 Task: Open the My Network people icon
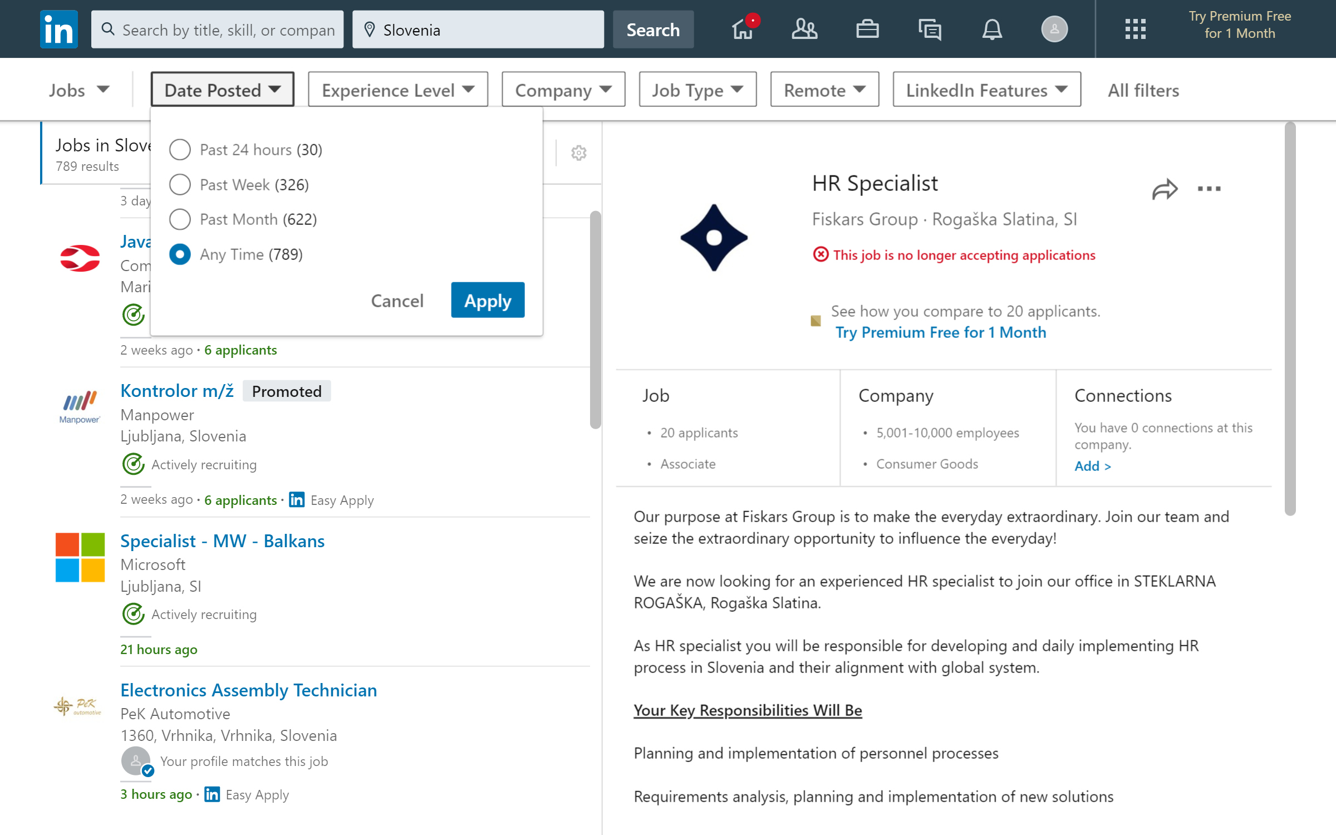tap(804, 29)
